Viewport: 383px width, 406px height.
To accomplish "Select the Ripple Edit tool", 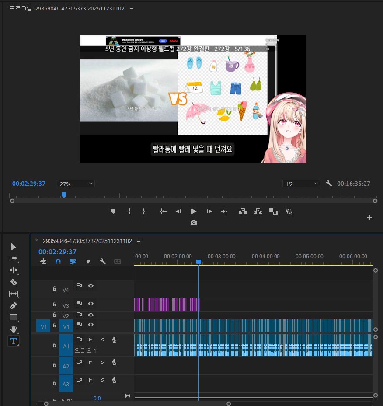I will pos(14,270).
